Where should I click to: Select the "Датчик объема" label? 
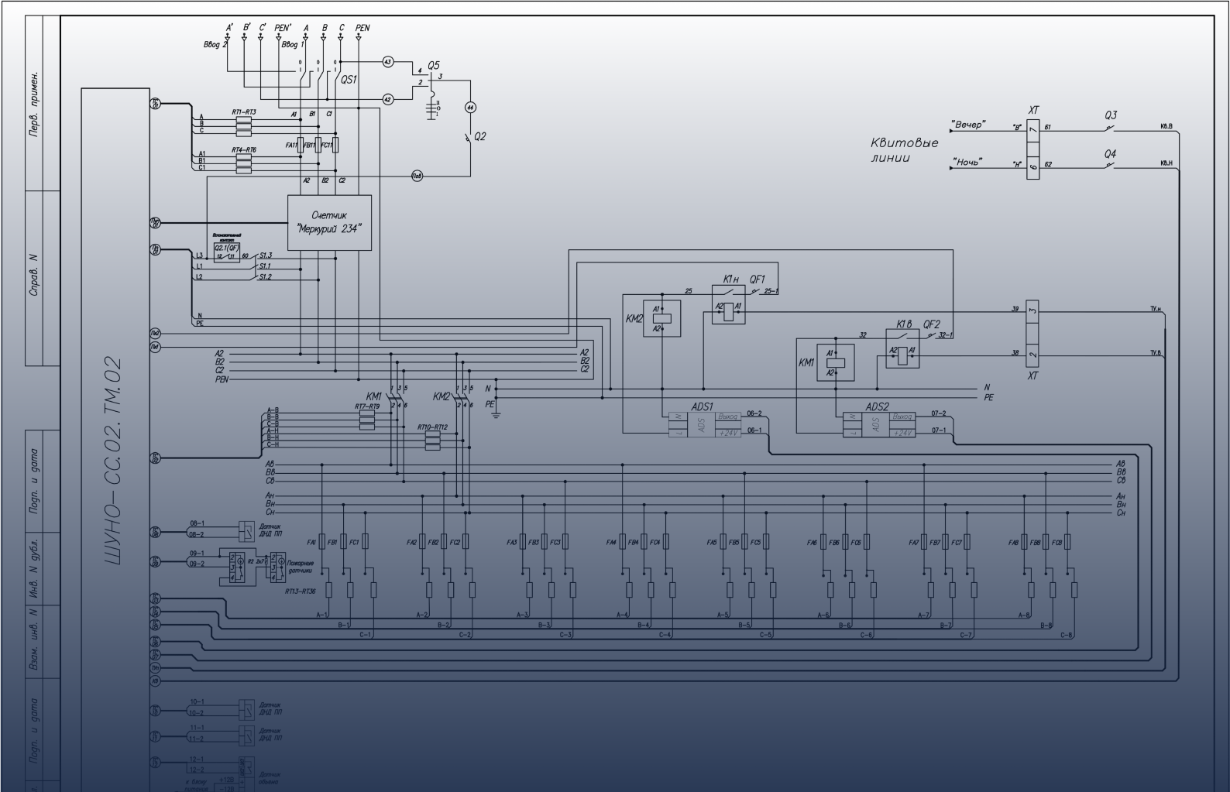pyautogui.click(x=270, y=777)
